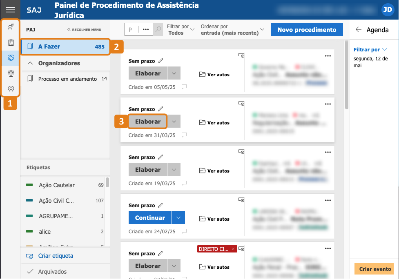Open three-dots menu on first procedure card
The width and height of the screenshot is (399, 279).
328,56
